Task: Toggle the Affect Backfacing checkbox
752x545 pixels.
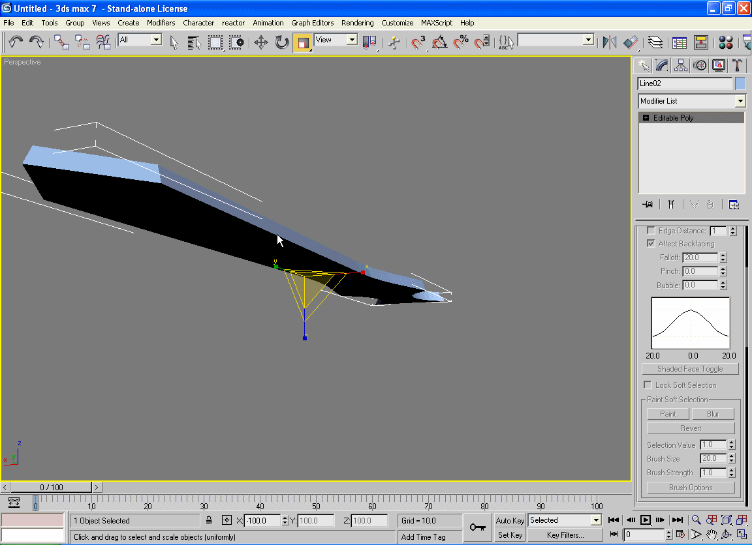Action: 651,243
